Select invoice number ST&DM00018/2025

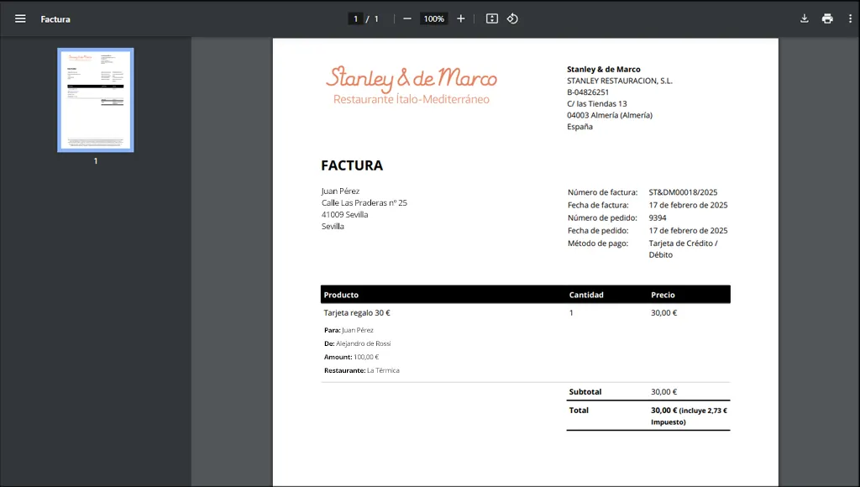point(683,192)
